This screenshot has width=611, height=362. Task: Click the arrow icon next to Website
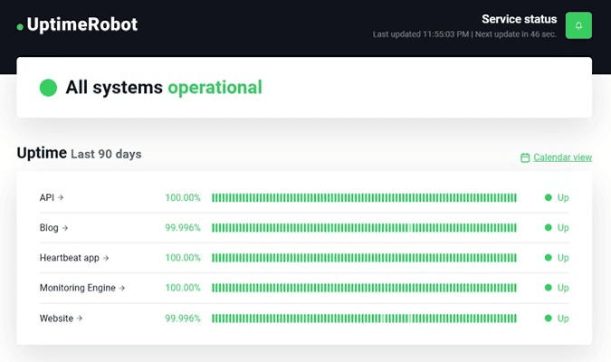click(80, 319)
